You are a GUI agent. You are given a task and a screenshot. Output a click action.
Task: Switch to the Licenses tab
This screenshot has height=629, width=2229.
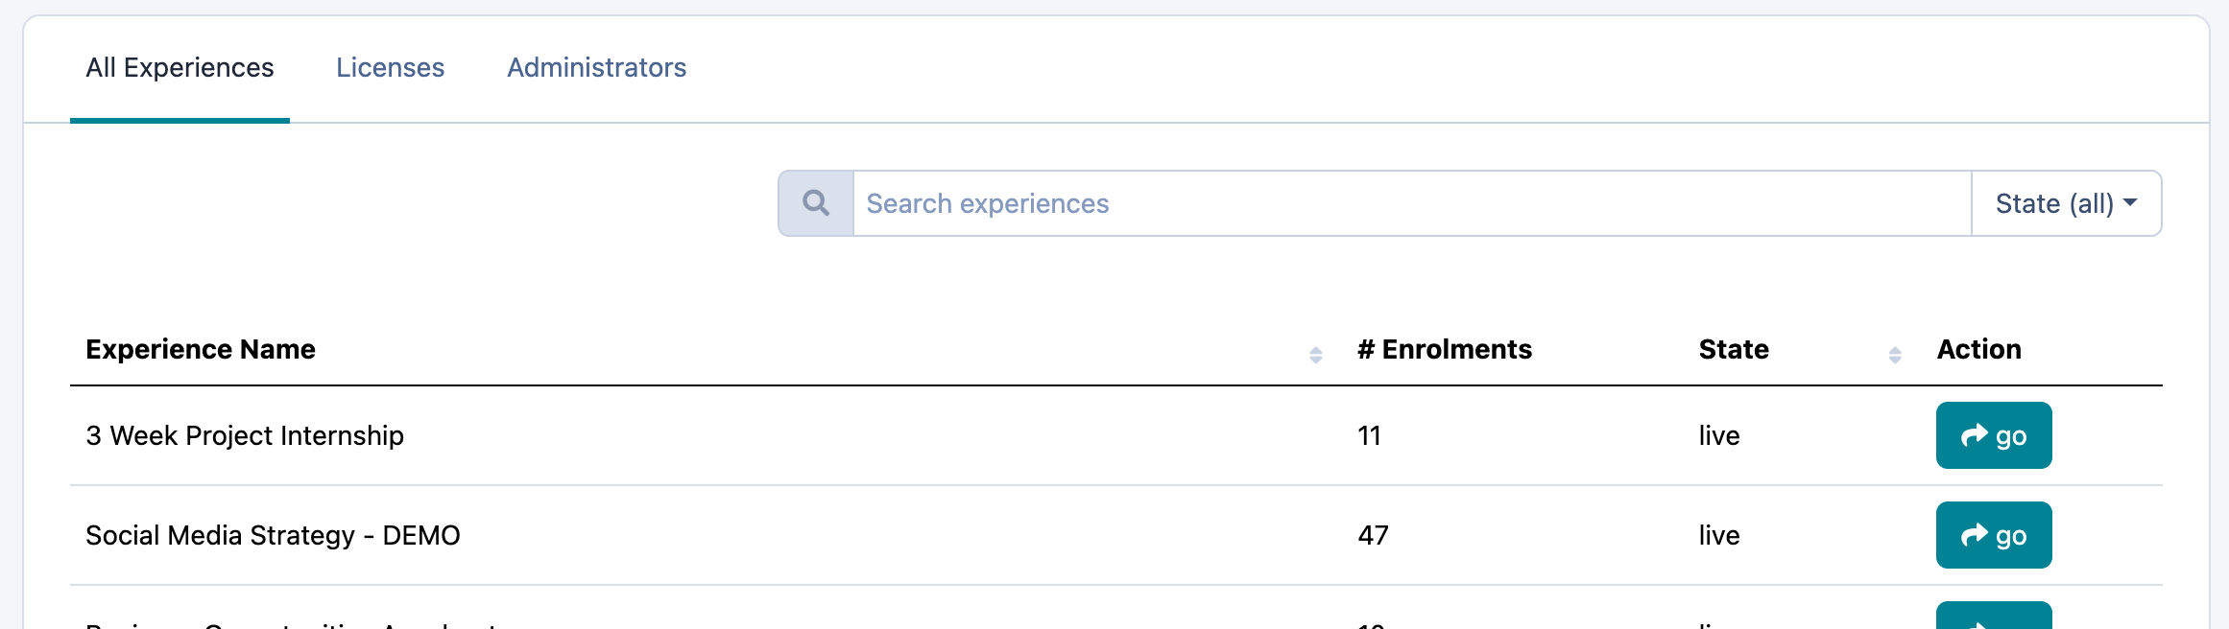(390, 68)
